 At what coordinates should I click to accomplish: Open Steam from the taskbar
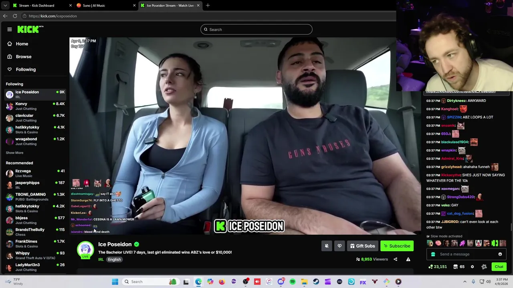pyautogui.click(x=316, y=282)
